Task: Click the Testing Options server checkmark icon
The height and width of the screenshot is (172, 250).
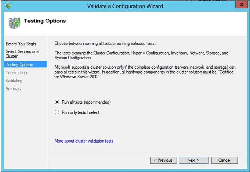Action: (x=15, y=23)
